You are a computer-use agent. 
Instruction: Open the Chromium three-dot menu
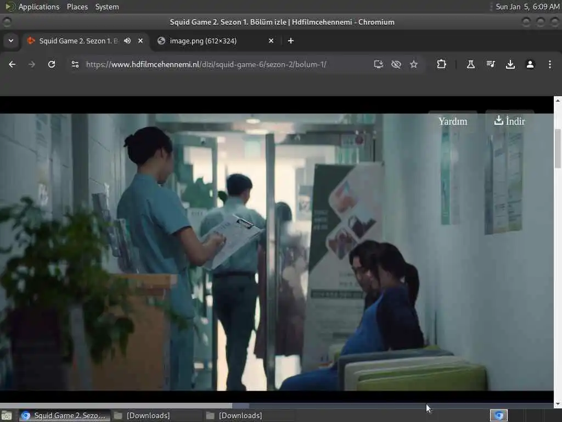tap(550, 64)
